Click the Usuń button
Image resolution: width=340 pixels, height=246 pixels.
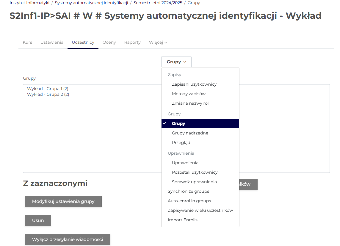click(38, 220)
